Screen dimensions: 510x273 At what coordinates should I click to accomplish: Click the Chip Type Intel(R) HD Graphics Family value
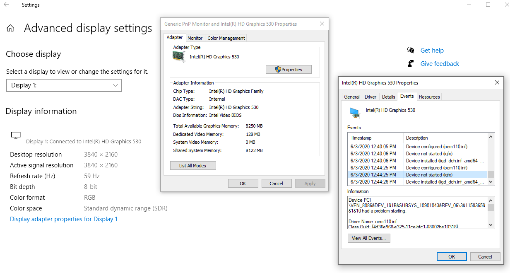pos(236,91)
